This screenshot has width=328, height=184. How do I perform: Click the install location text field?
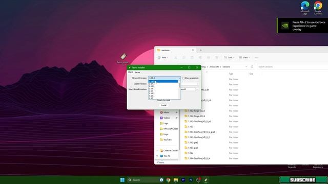click(x=188, y=89)
